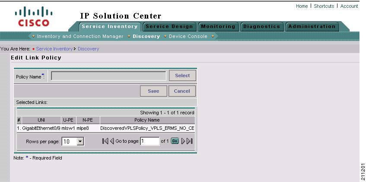Viewport: 366px width, 182px height.
Task: Open the Shortcuts link
Action: (x=324, y=6)
